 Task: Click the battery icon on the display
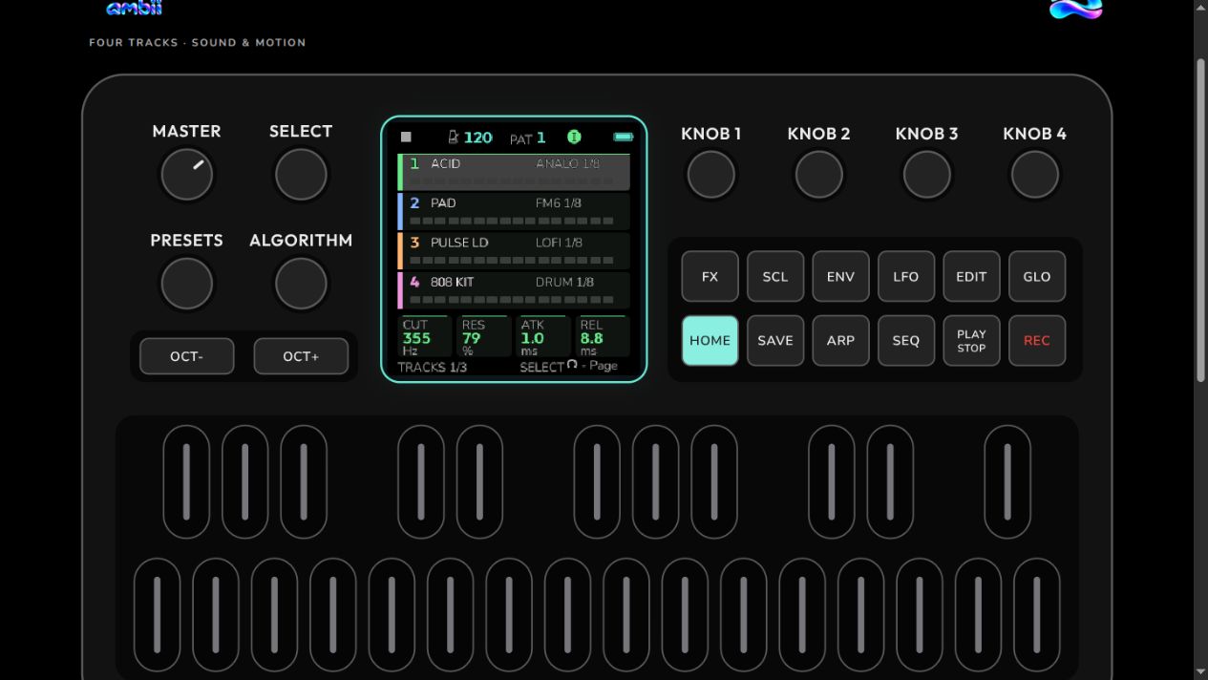[x=624, y=138]
